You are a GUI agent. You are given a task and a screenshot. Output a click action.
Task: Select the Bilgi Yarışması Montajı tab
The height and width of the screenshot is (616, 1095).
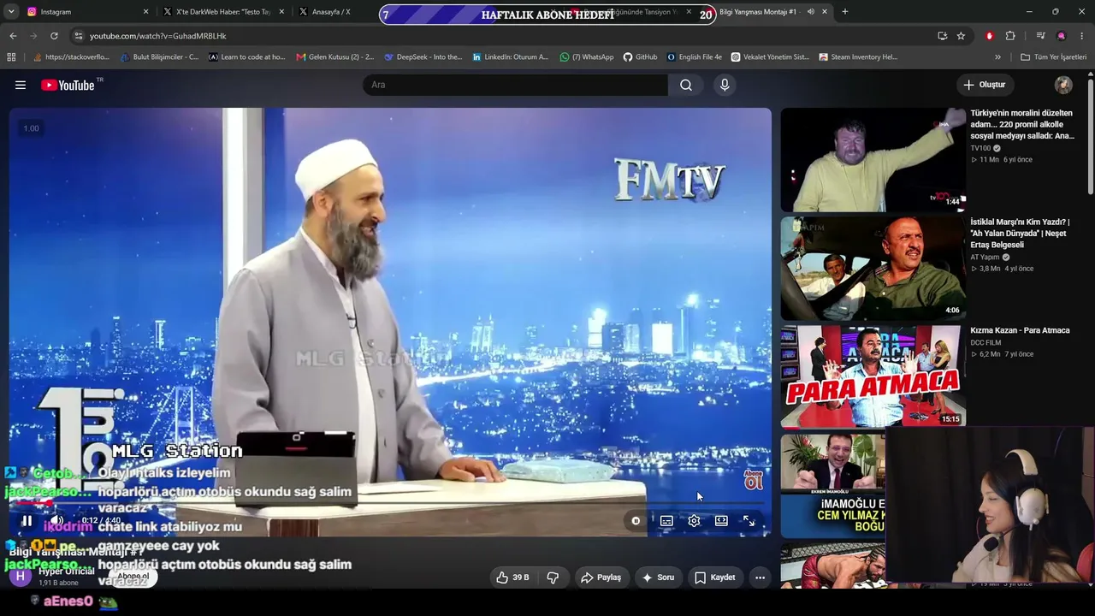[766, 12]
